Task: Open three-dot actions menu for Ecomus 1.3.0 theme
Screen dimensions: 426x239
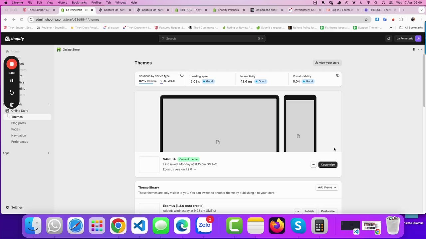Action: click(x=297, y=211)
